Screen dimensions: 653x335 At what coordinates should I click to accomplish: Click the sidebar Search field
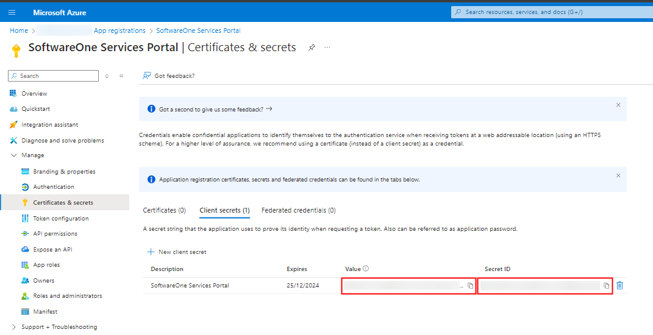55,76
